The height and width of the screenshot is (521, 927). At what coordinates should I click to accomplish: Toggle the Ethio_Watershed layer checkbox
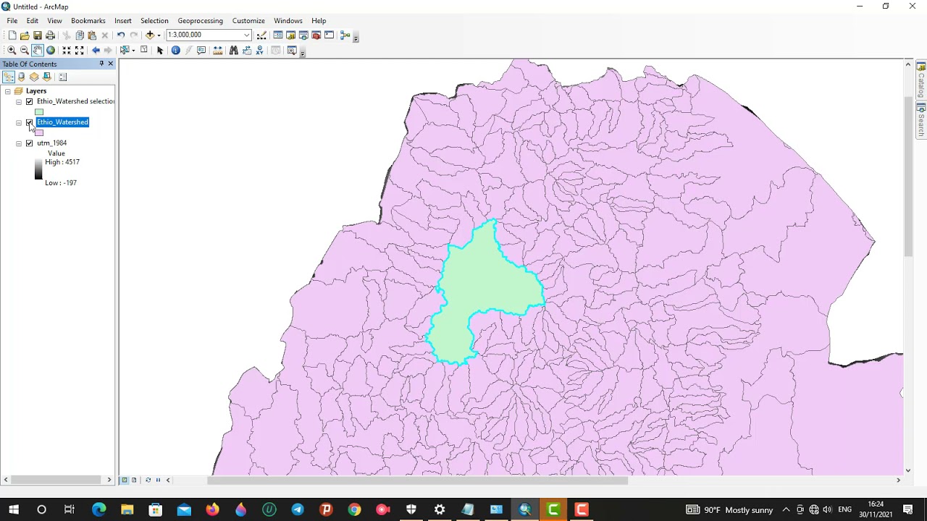pos(29,122)
